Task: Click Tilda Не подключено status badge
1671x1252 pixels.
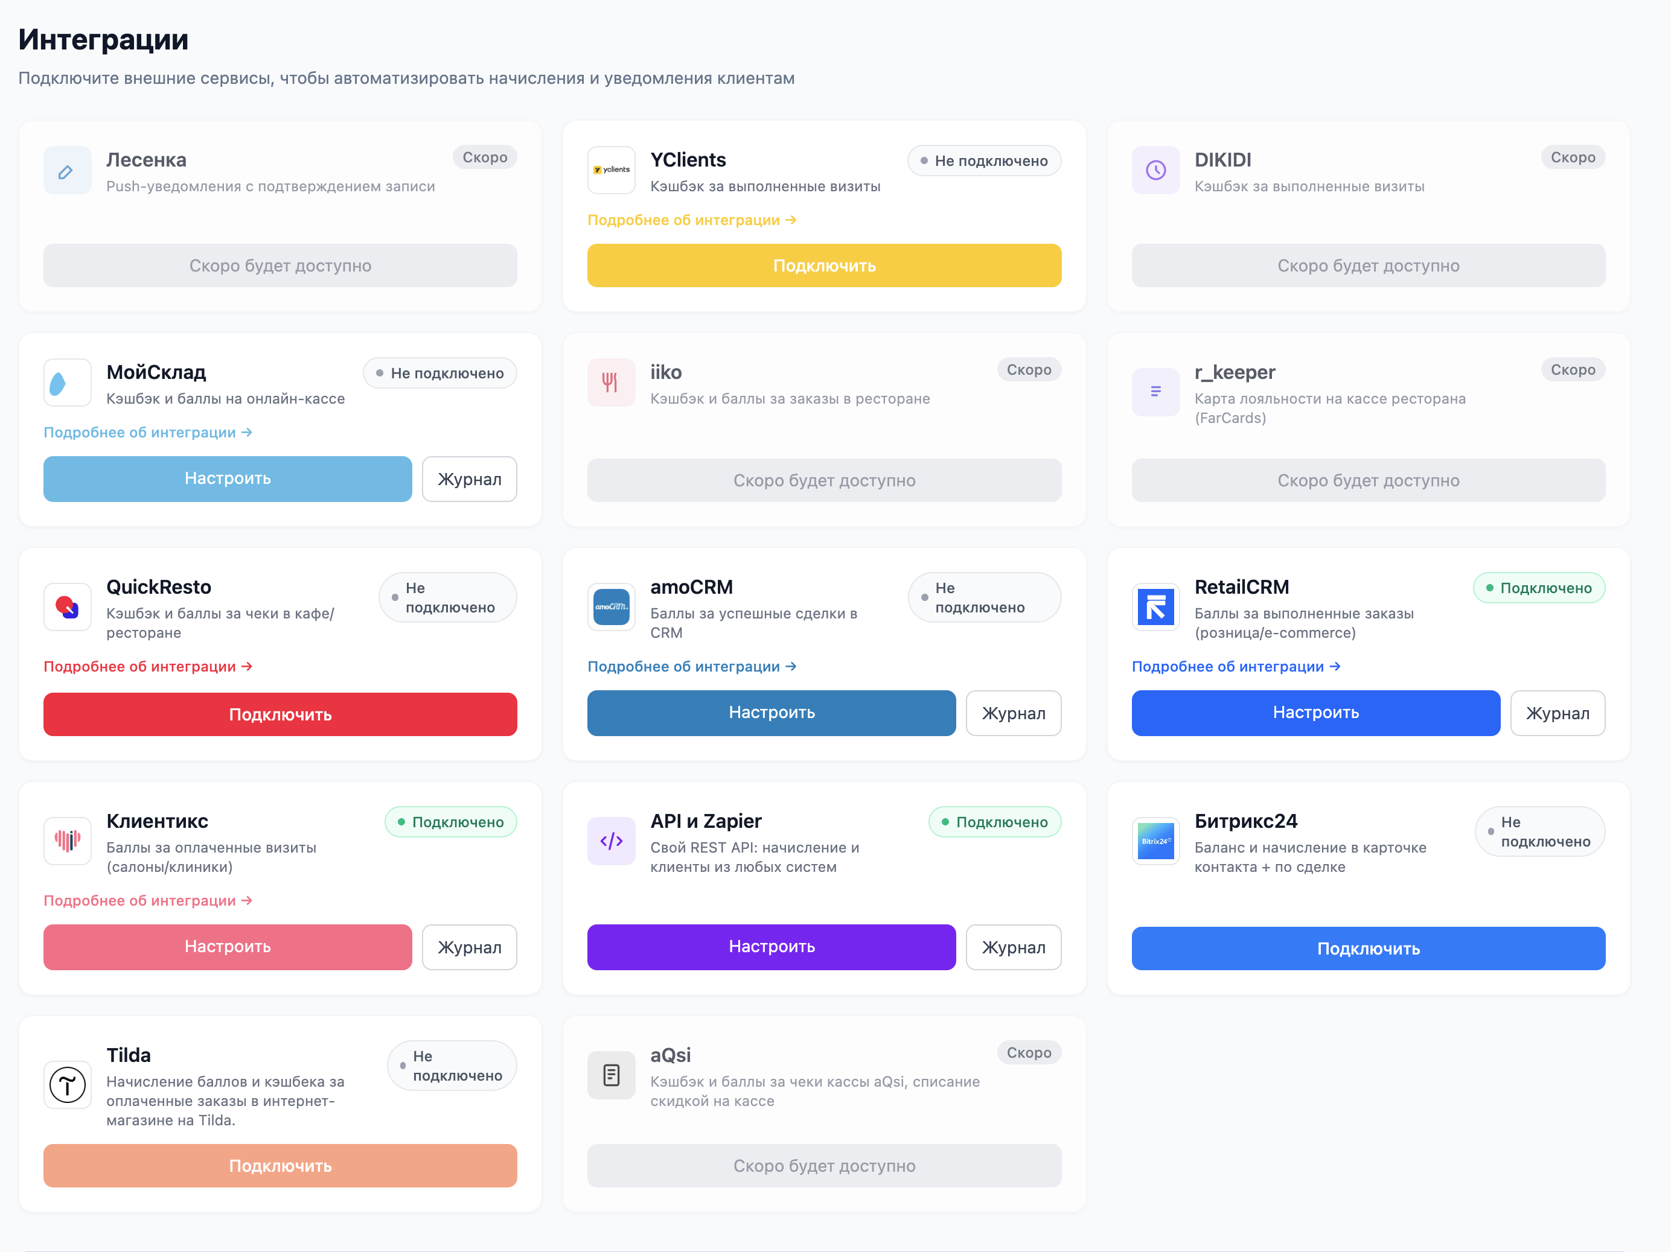Action: pos(452,1066)
